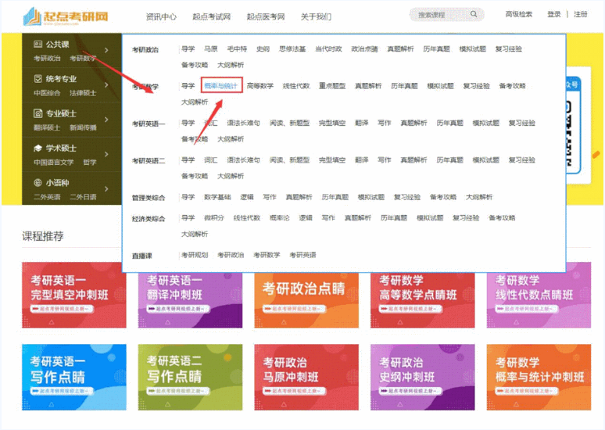This screenshot has width=605, height=430.
Task: Select 哲学 under 学术硕士
Action: point(90,163)
